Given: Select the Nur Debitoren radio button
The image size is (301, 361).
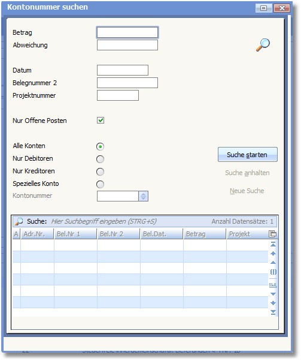Looking at the screenshot, I should [x=100, y=159].
